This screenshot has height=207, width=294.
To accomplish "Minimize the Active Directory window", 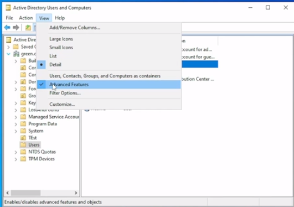I will pos(250,8).
